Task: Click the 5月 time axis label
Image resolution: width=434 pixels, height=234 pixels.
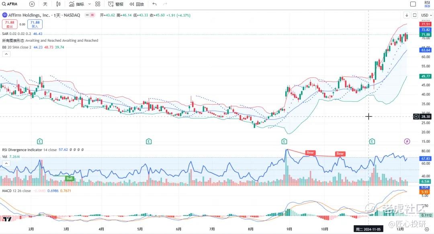Action: click(140, 229)
